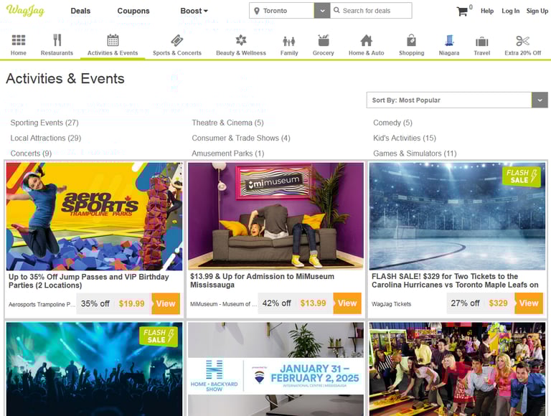Select the Family people icon
551x416 pixels.
click(x=289, y=42)
